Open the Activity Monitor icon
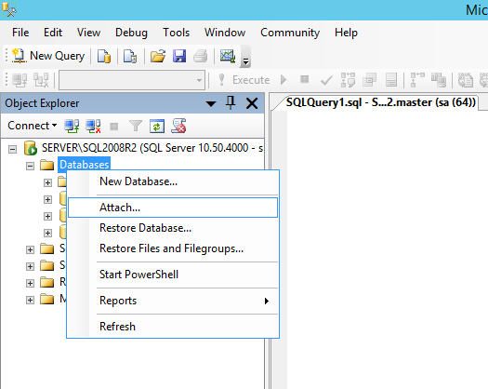 (x=228, y=57)
